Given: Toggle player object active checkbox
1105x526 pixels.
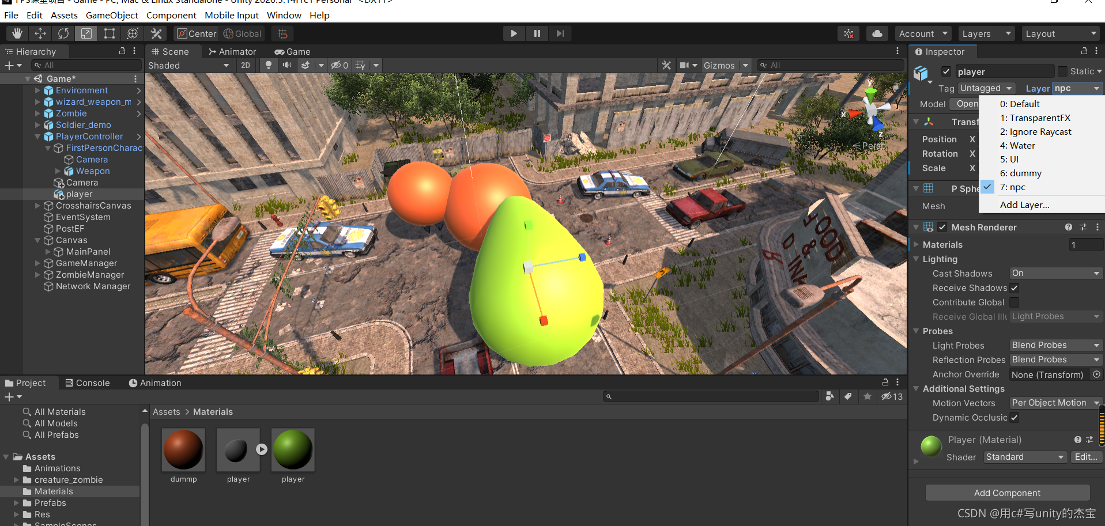Looking at the screenshot, I should click(x=946, y=71).
